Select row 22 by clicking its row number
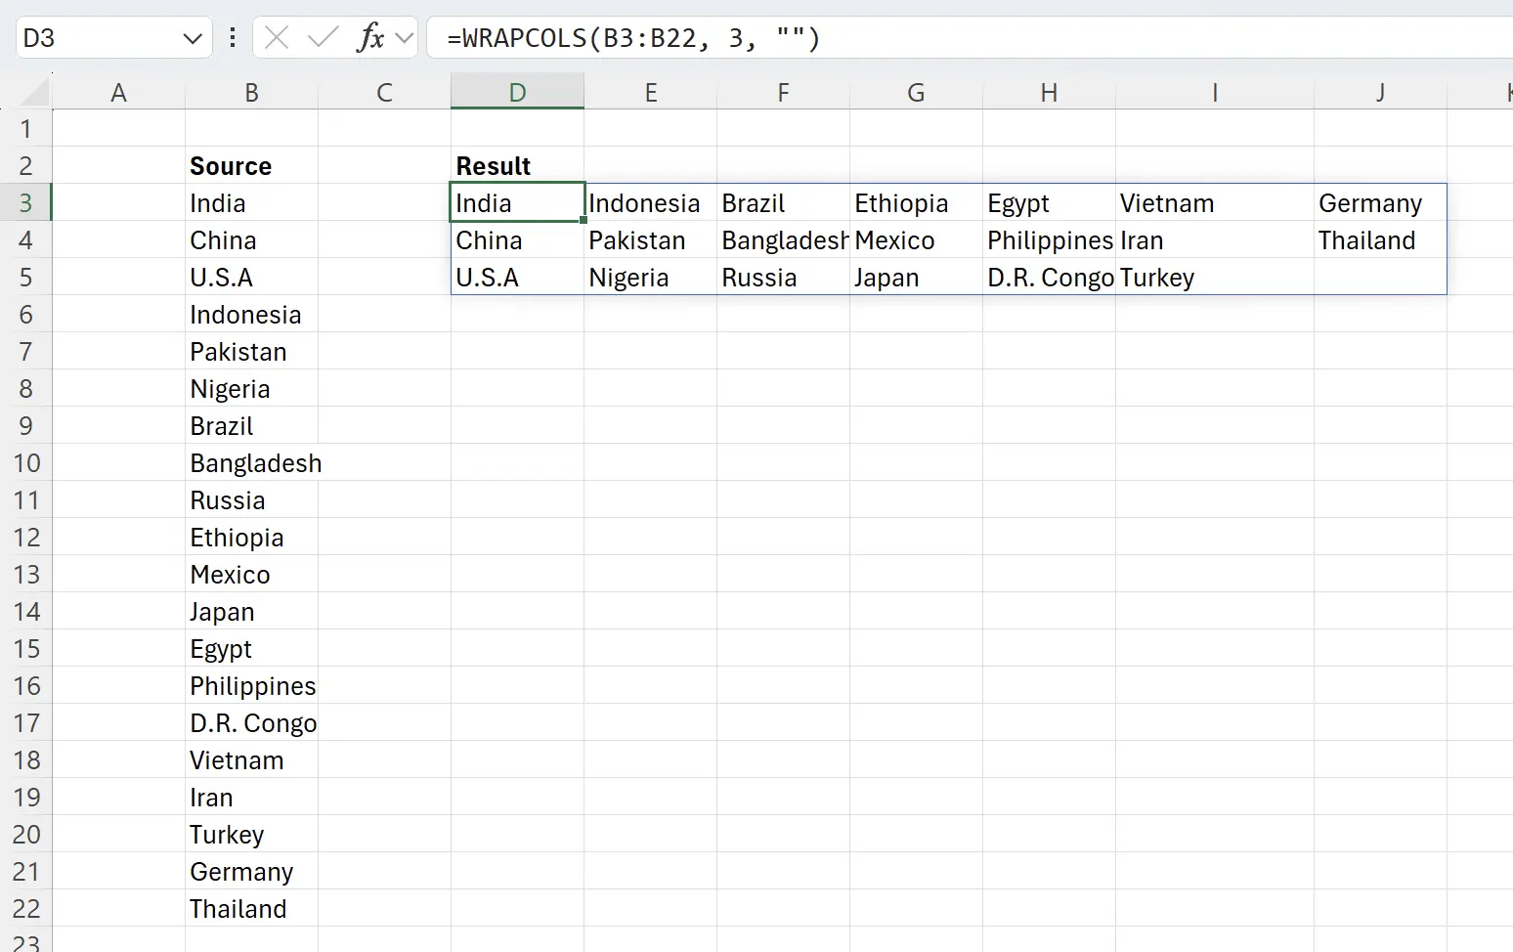This screenshot has height=952, width=1513. click(x=26, y=909)
